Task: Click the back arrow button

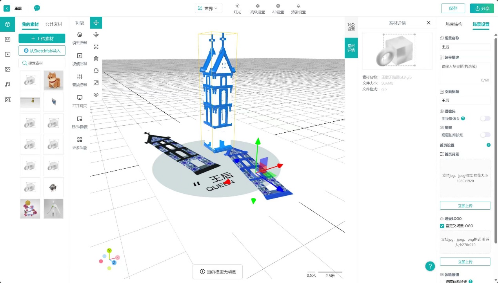Action: tap(7, 8)
